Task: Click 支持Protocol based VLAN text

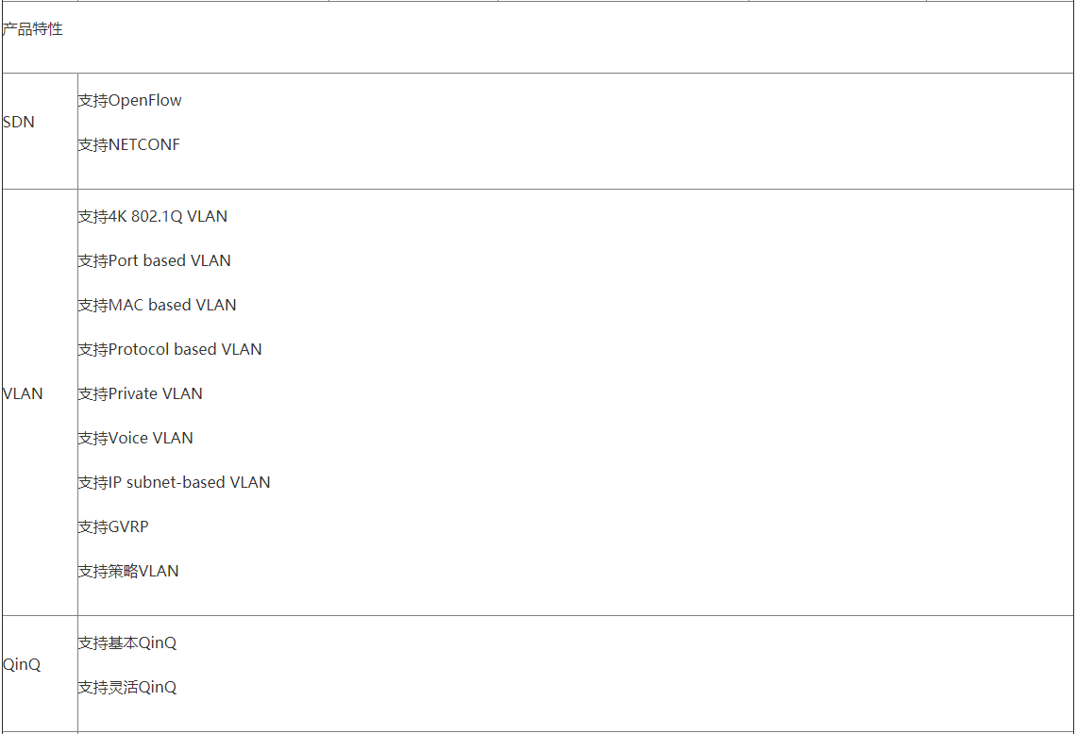Action: pos(170,349)
